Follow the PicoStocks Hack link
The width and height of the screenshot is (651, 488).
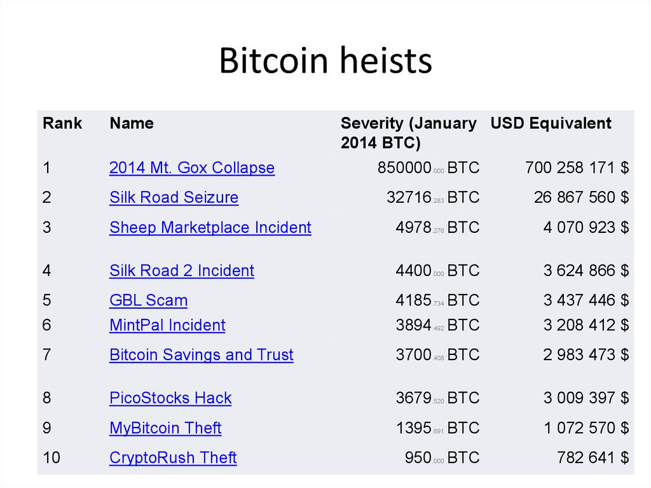coord(170,398)
